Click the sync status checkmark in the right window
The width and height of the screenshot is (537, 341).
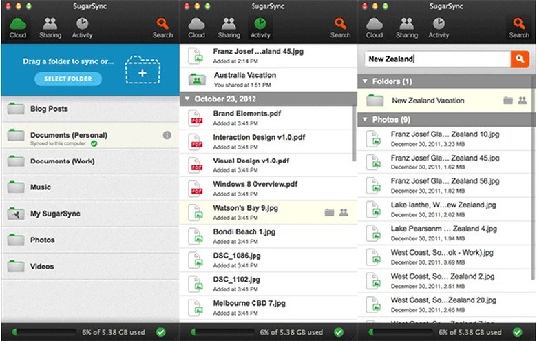517,332
